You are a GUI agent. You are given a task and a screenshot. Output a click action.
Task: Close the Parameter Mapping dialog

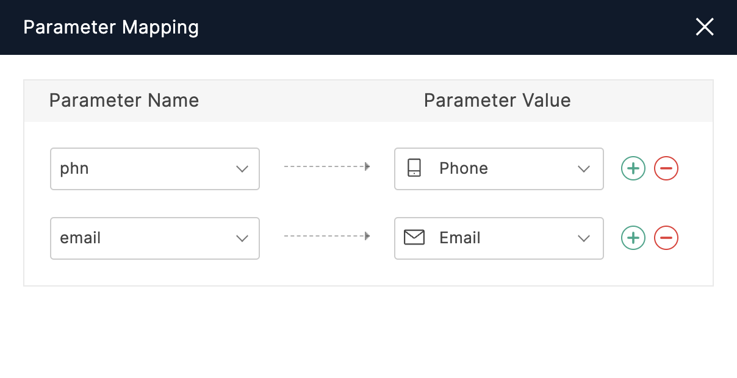coord(705,27)
